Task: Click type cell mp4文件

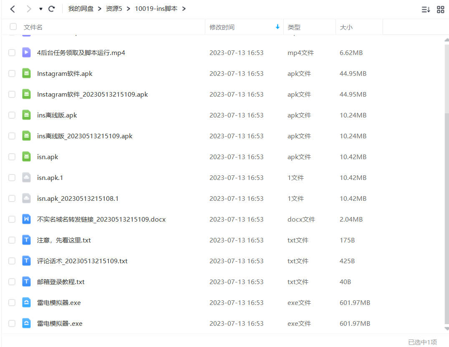Action: (301, 53)
